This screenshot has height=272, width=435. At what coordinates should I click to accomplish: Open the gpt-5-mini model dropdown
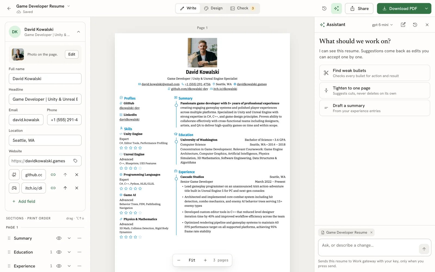(x=383, y=25)
